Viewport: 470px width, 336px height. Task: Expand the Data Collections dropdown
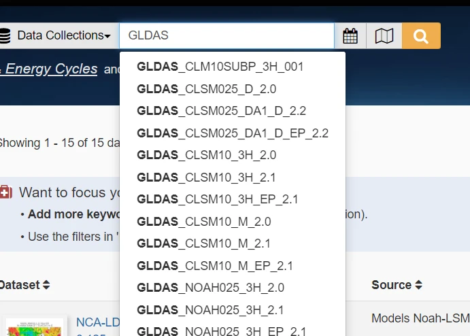[64, 36]
